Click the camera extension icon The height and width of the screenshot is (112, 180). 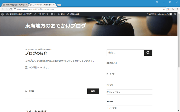[x=173, y=9]
